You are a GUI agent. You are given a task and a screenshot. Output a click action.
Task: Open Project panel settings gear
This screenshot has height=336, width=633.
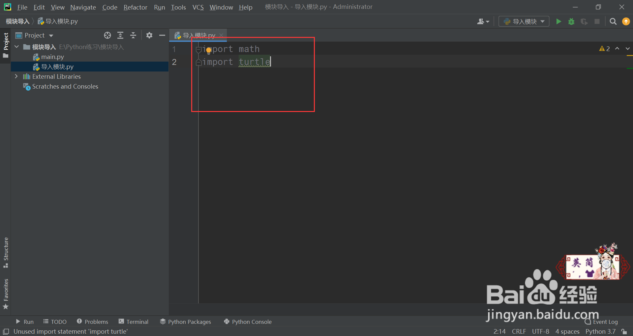click(x=149, y=35)
